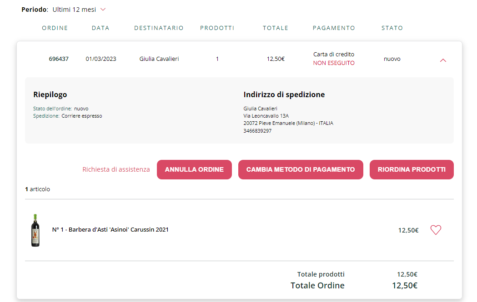Open the Periodo dropdown arrow
The image size is (477, 302).
pyautogui.click(x=103, y=10)
